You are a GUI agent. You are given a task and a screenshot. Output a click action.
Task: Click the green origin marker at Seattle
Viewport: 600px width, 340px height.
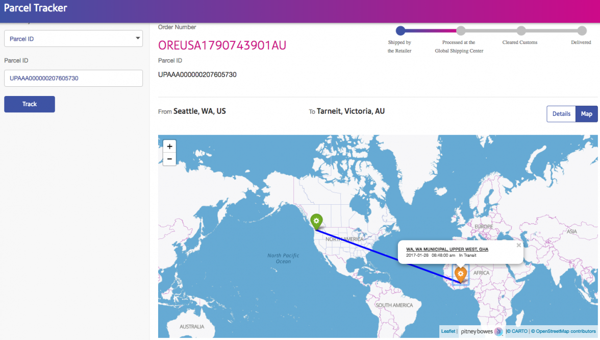[316, 222]
